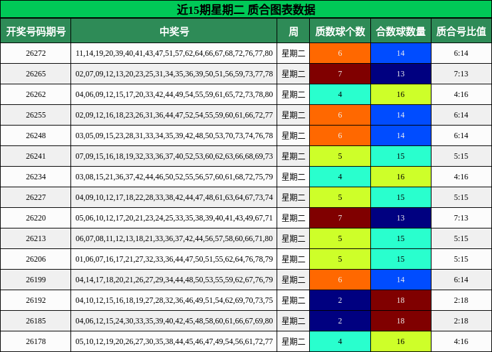Click 星期二 in row 26213
492x352 pixels.
point(293,238)
